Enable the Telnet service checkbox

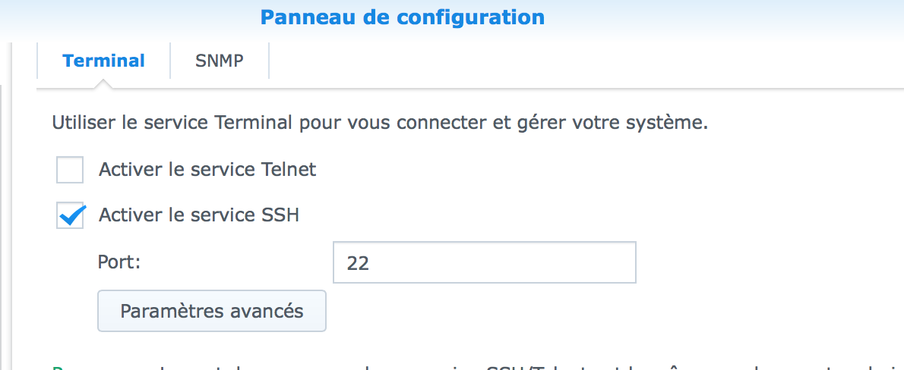70,170
